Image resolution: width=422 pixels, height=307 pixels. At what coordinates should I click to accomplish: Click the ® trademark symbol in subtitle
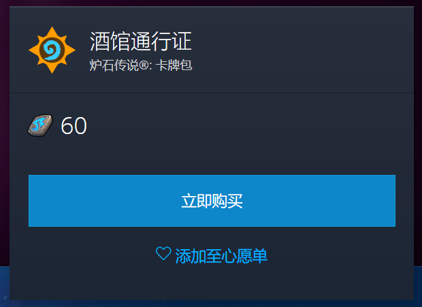[x=143, y=65]
